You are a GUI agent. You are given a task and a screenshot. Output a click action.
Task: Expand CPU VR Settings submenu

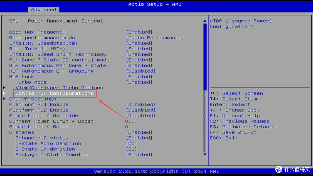click(32, 99)
